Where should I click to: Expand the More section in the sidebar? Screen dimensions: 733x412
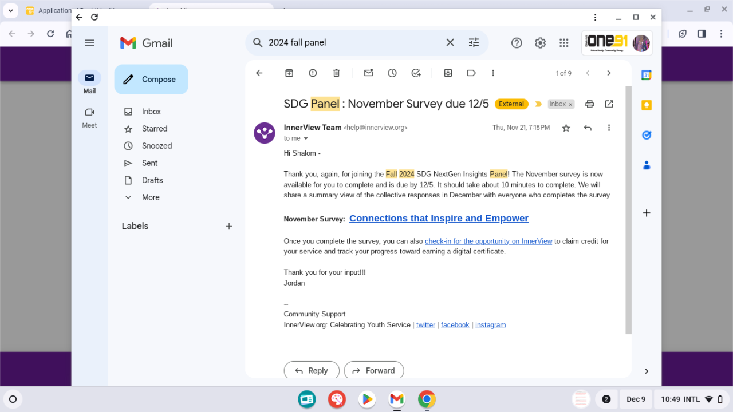151,197
